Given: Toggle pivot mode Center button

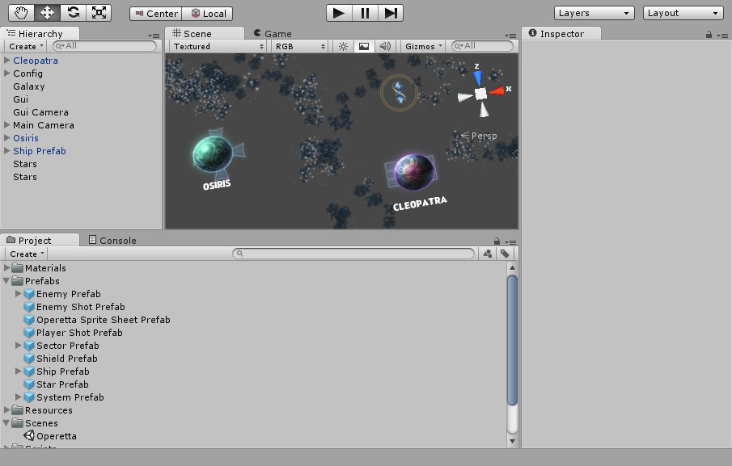Looking at the screenshot, I should point(156,14).
